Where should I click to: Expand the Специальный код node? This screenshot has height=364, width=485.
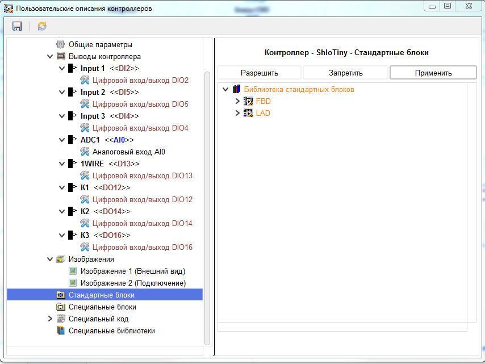[50, 319]
